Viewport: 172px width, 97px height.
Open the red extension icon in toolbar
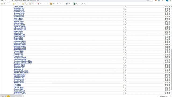[x=156, y=1]
